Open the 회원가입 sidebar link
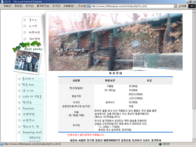196x147 pixels. [x=34, y=32]
